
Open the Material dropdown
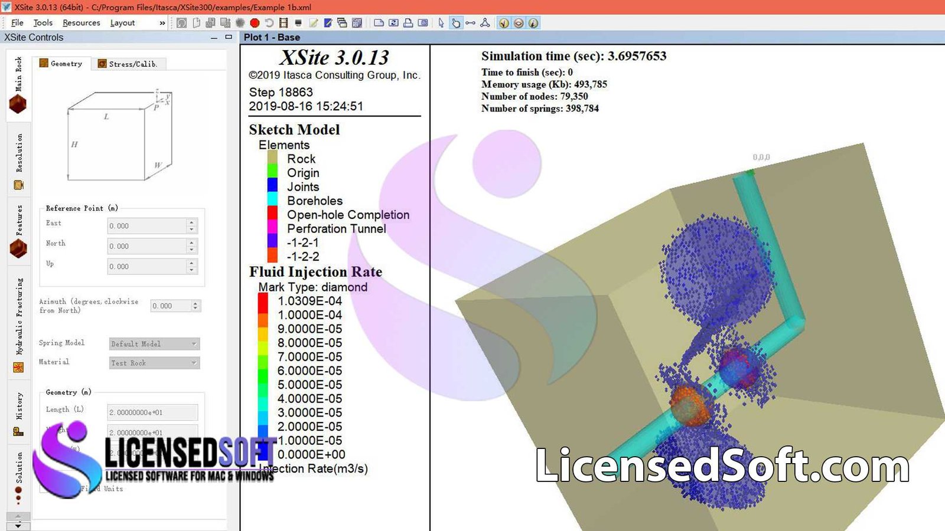pos(154,363)
